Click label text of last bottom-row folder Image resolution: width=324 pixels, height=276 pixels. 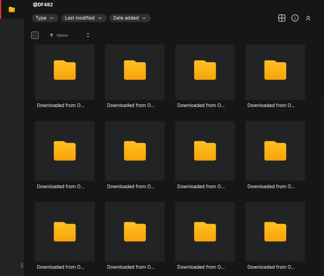pyautogui.click(x=271, y=267)
